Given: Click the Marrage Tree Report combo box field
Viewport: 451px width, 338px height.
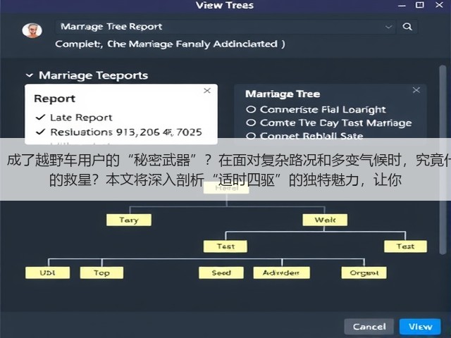Looking at the screenshot, I should pyautogui.click(x=225, y=27).
